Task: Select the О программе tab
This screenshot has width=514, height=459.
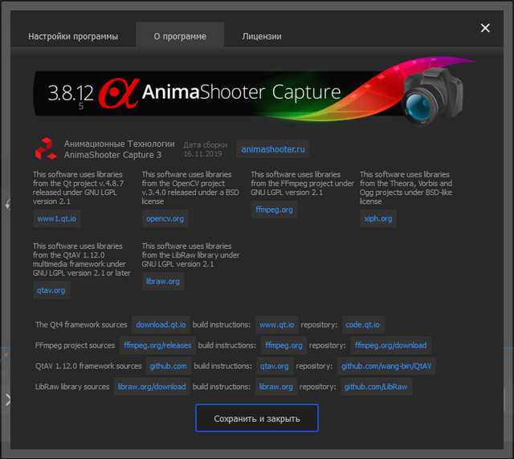Action: tap(180, 36)
